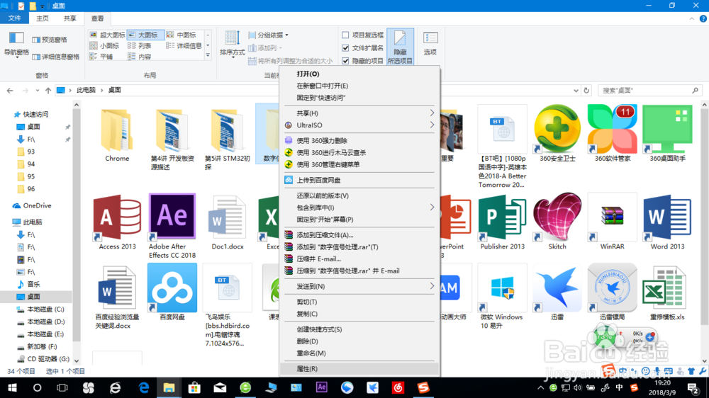Select the Access 2013 shortcut icon
Image resolution: width=709 pixels, height=398 pixels.
click(117, 217)
